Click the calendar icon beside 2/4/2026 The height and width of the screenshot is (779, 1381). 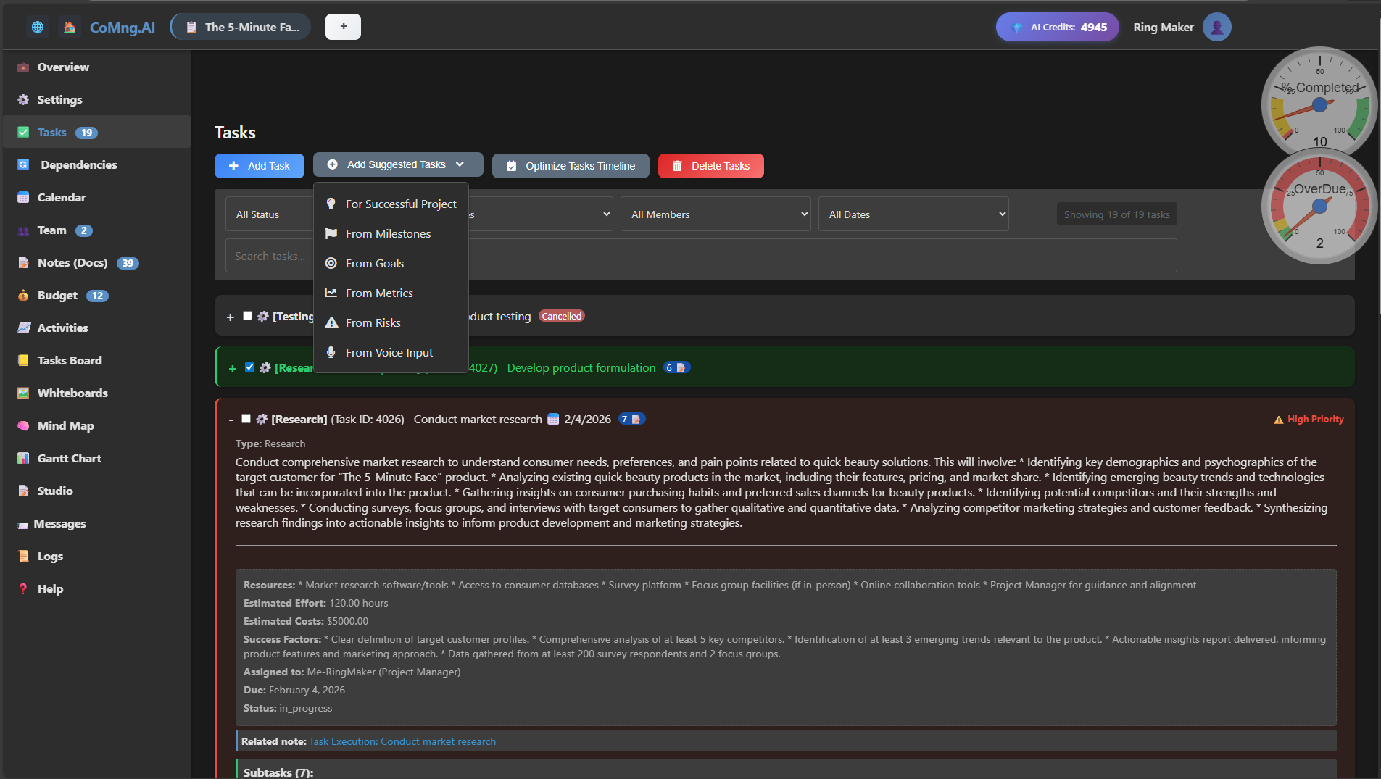553,419
